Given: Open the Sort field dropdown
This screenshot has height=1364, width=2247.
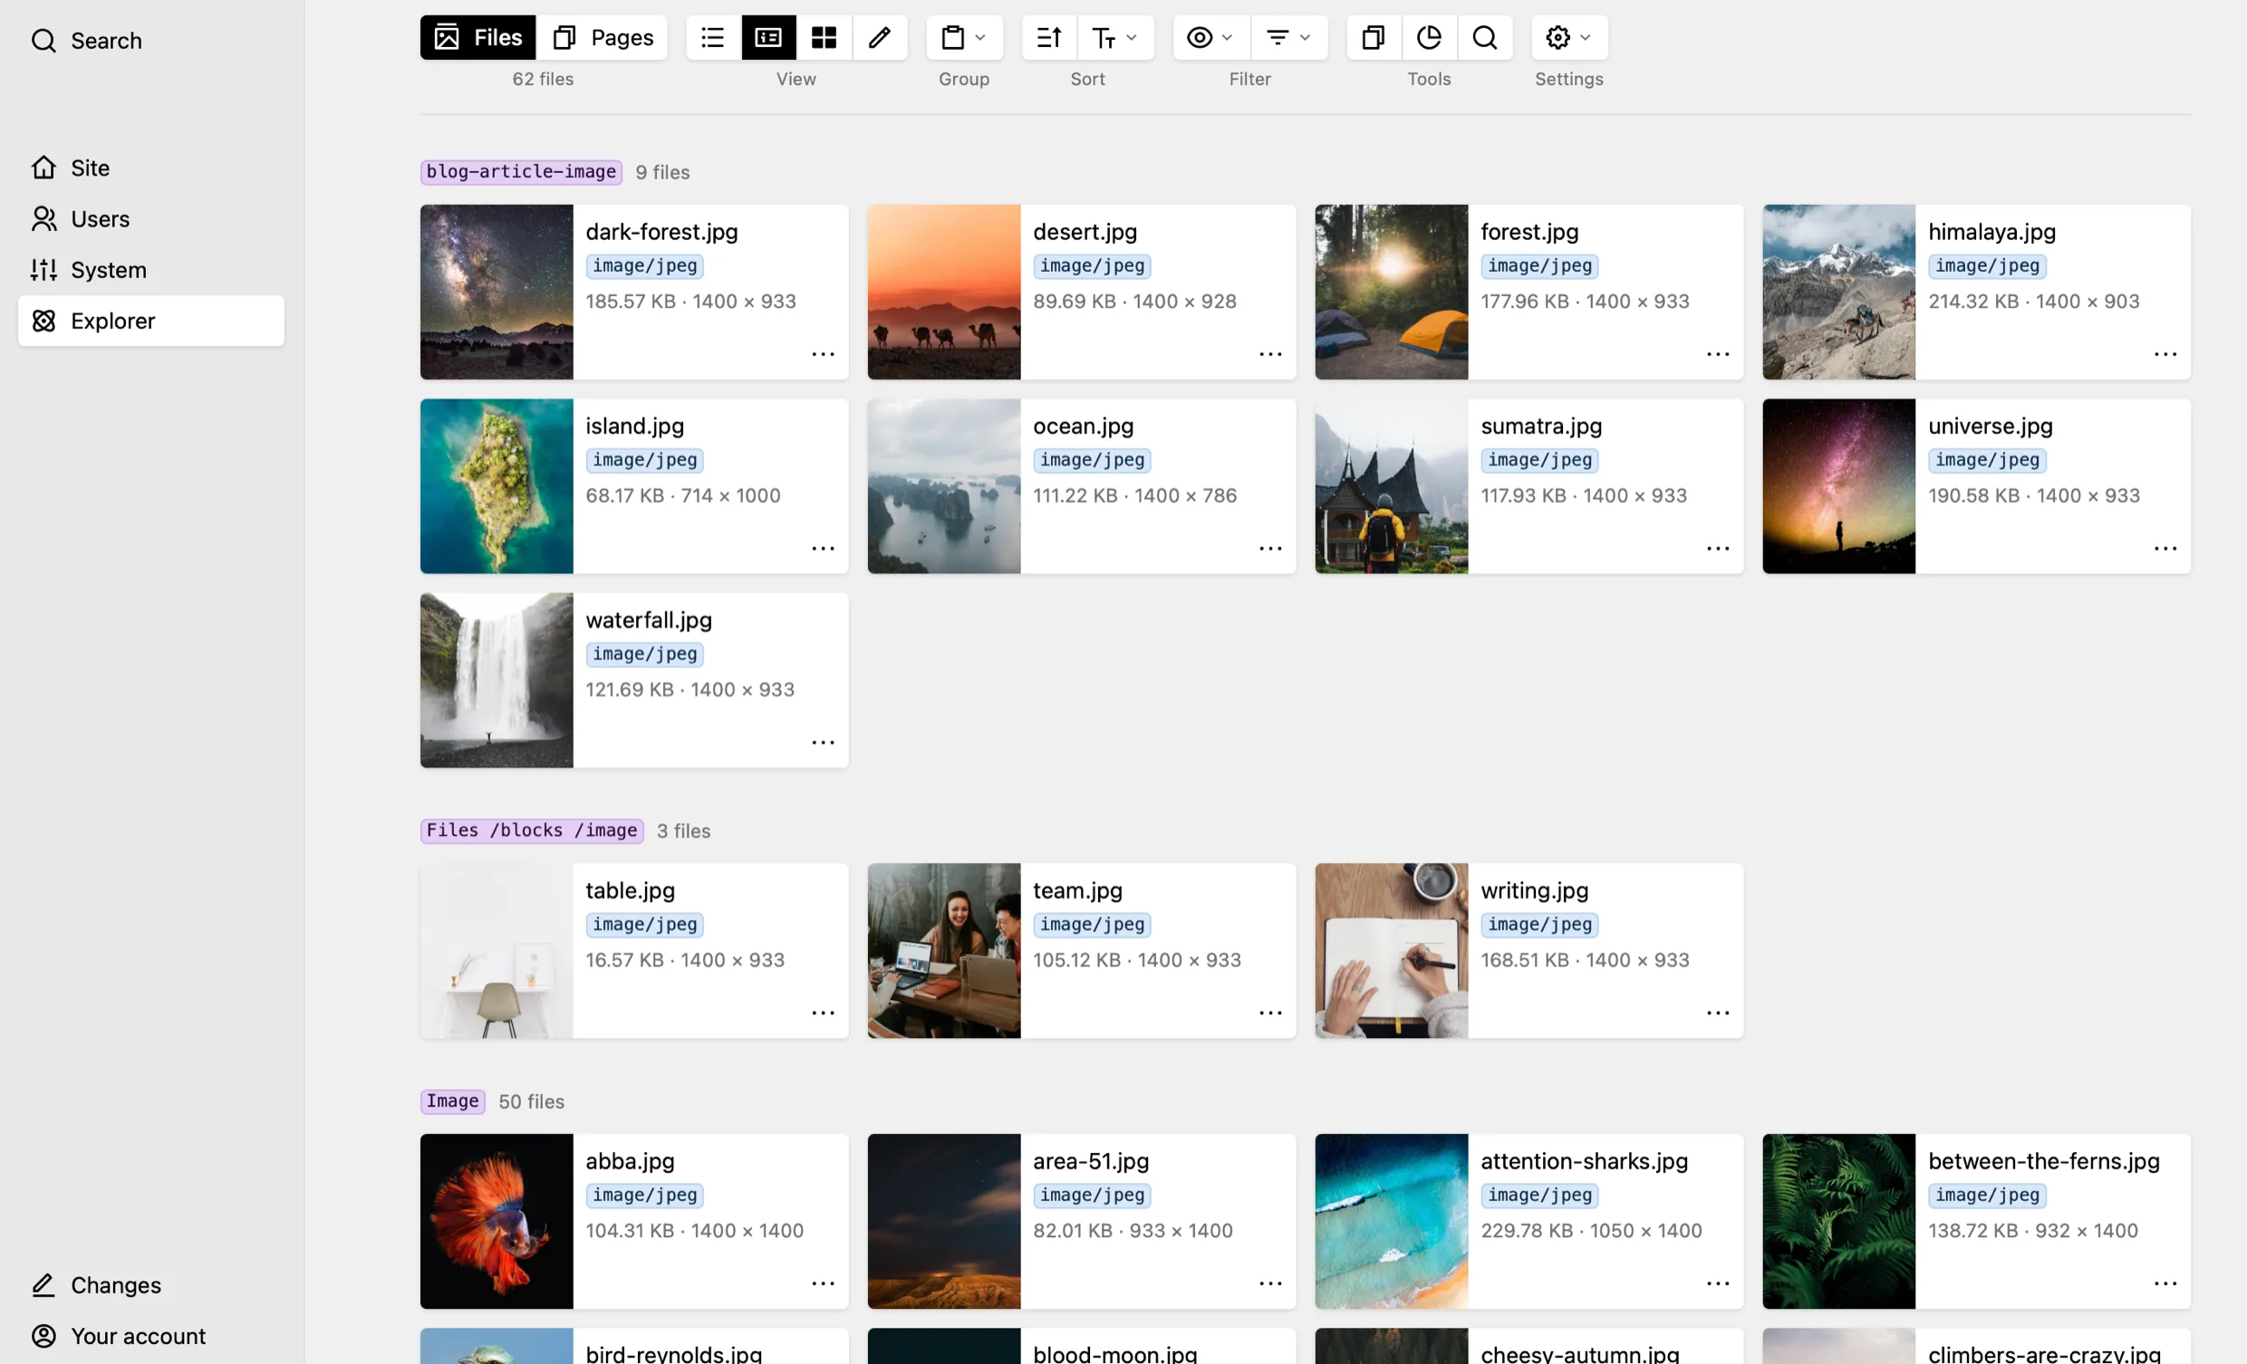Looking at the screenshot, I should 1115,37.
